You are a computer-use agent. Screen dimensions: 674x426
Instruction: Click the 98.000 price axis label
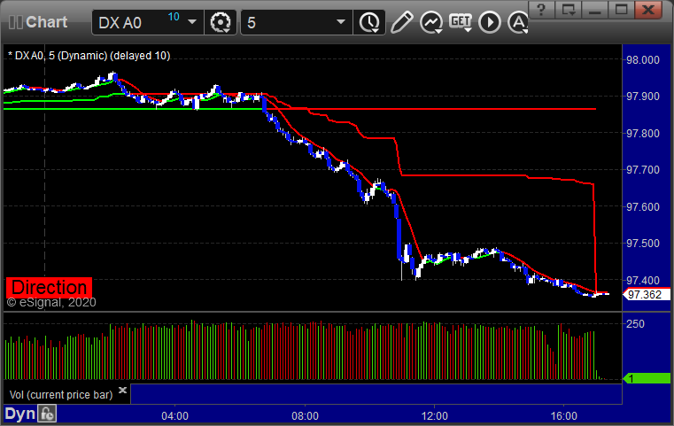pos(643,59)
